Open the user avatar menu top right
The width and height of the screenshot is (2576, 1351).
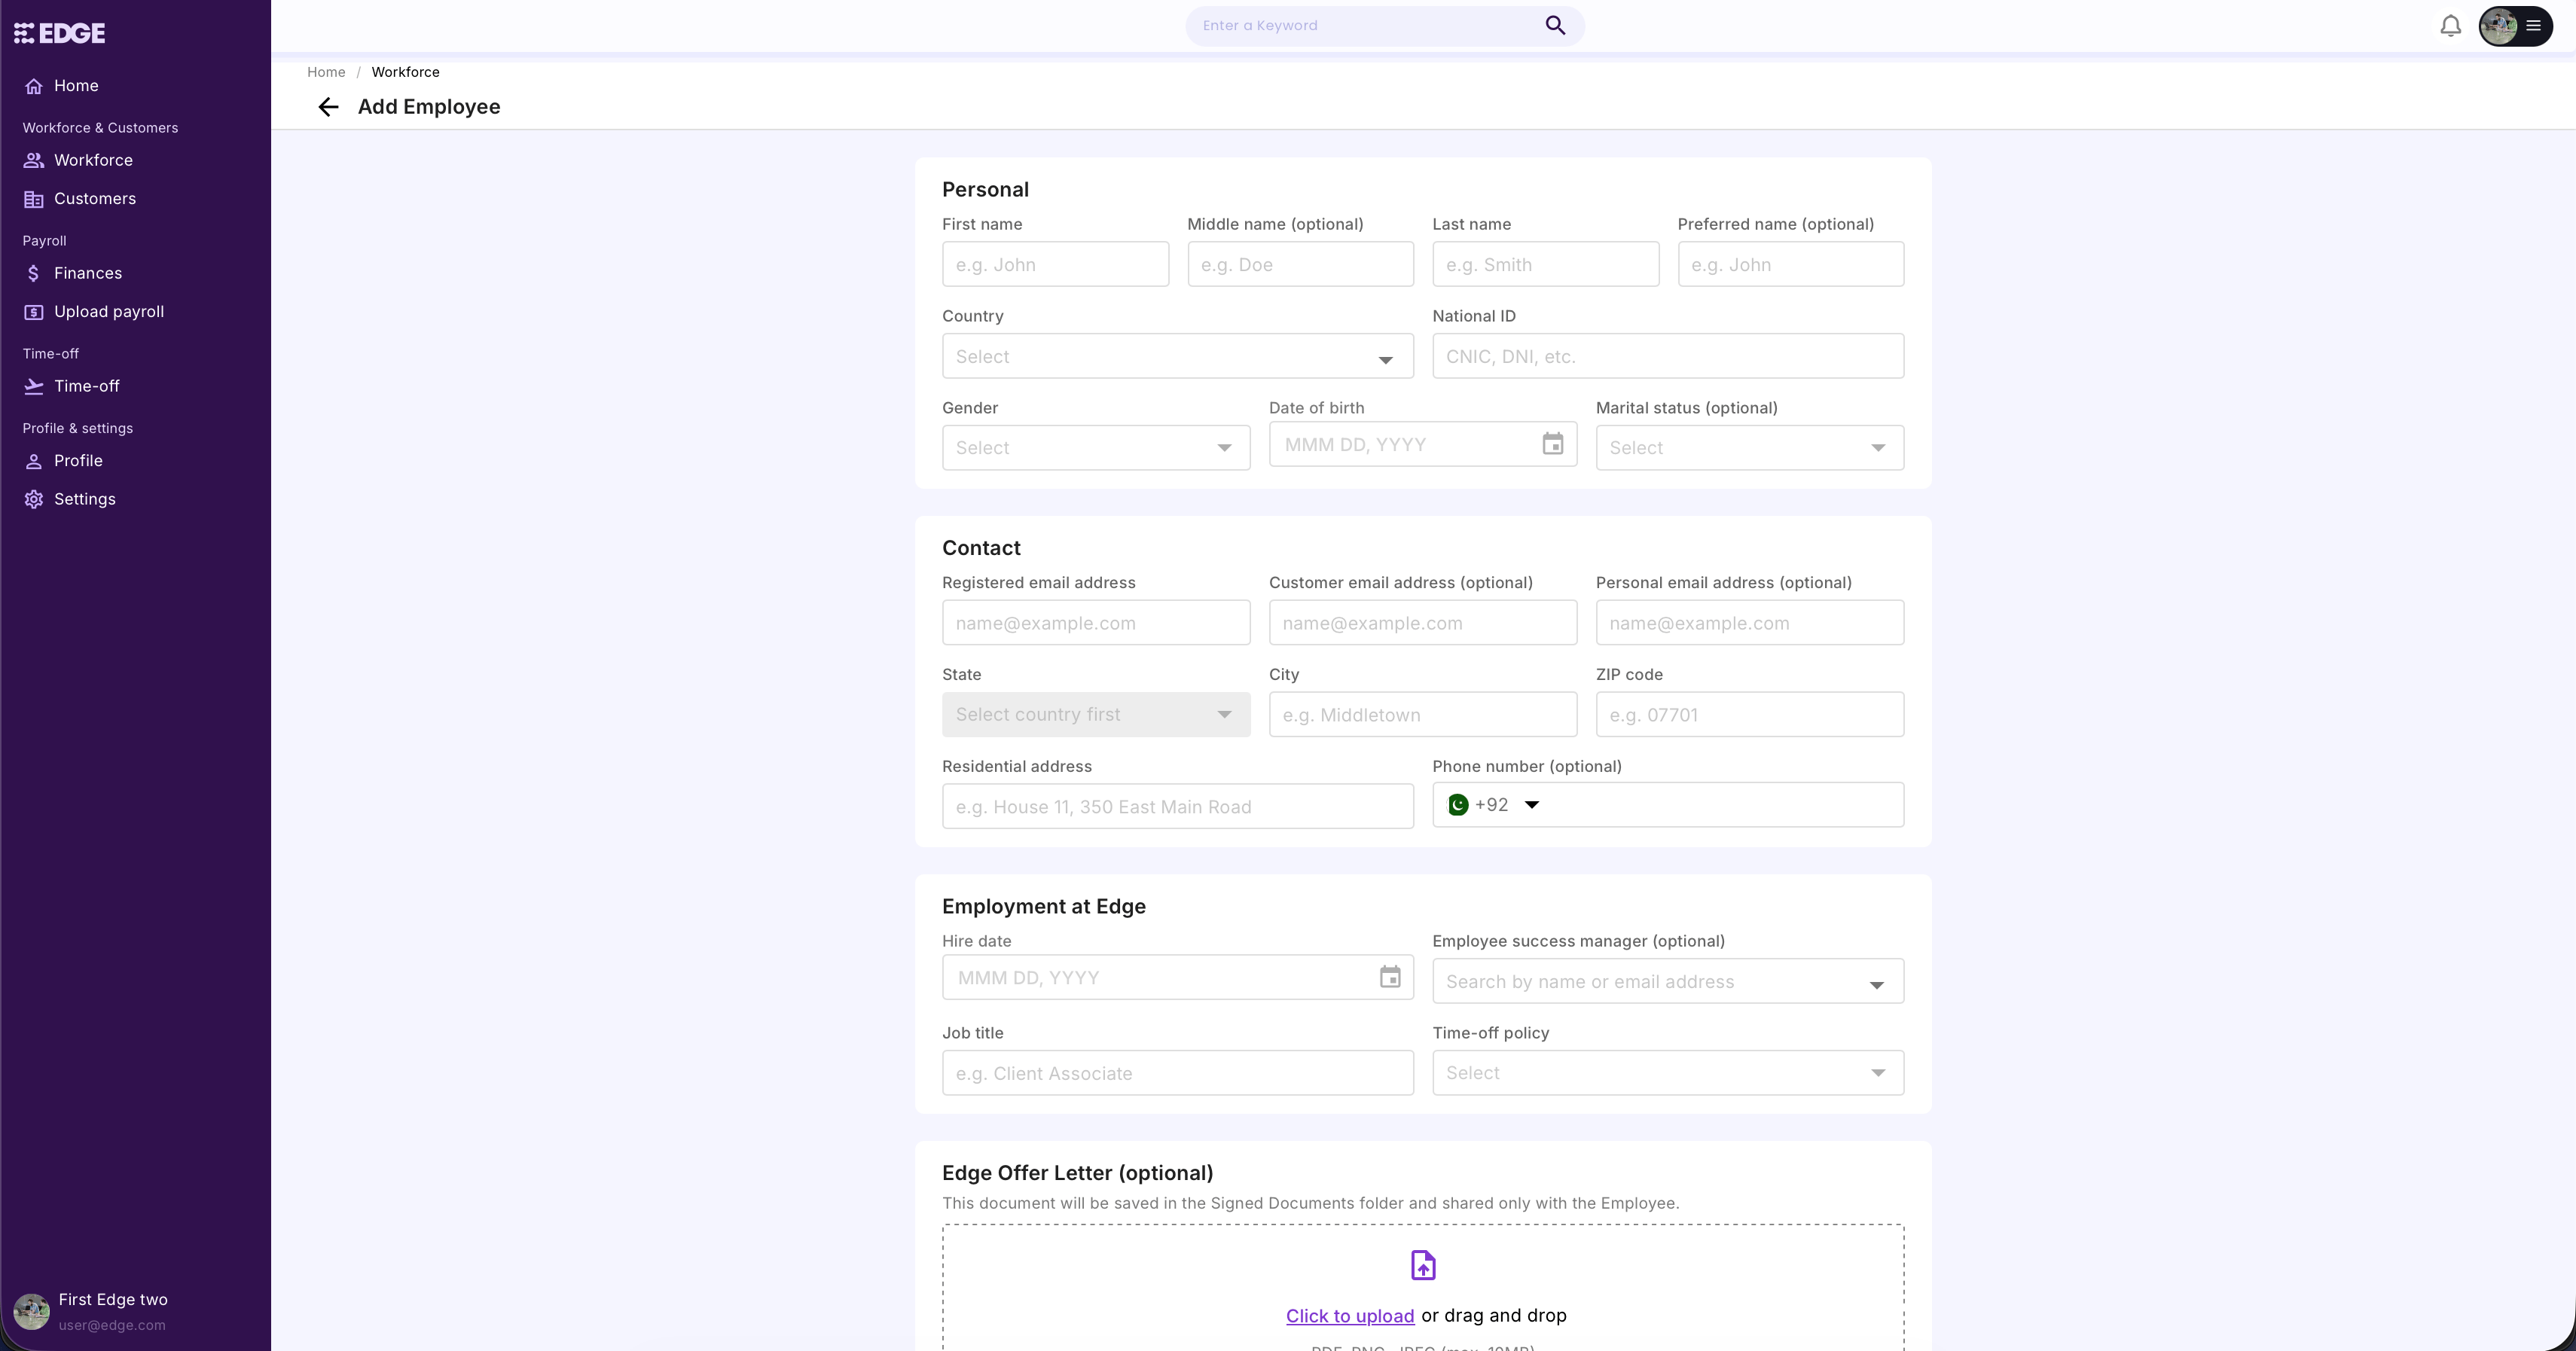[2514, 26]
